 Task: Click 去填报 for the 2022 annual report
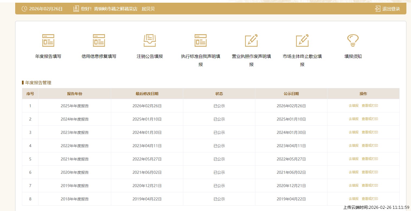point(354,146)
